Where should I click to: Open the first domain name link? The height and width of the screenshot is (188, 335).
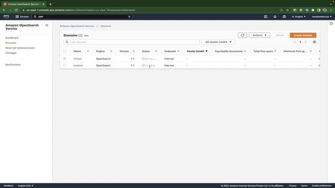coord(77,58)
